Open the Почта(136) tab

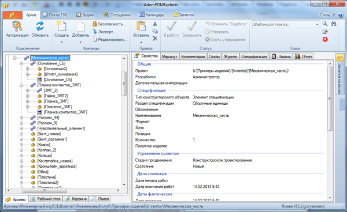[55, 15]
